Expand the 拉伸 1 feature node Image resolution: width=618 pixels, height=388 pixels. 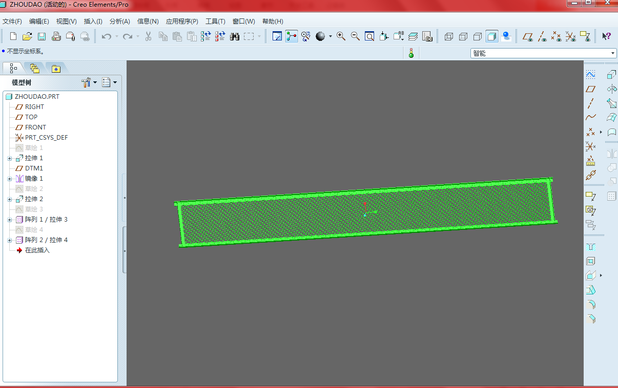tap(9, 158)
